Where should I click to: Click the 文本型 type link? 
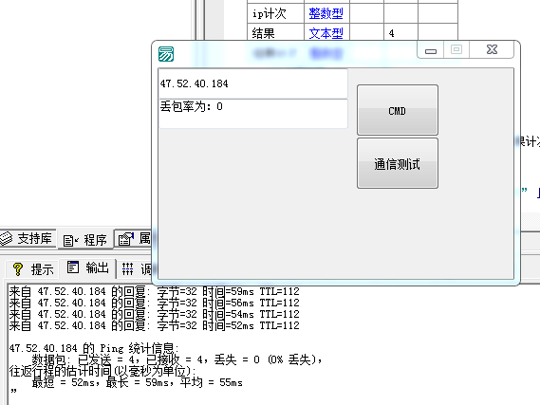pos(326,33)
